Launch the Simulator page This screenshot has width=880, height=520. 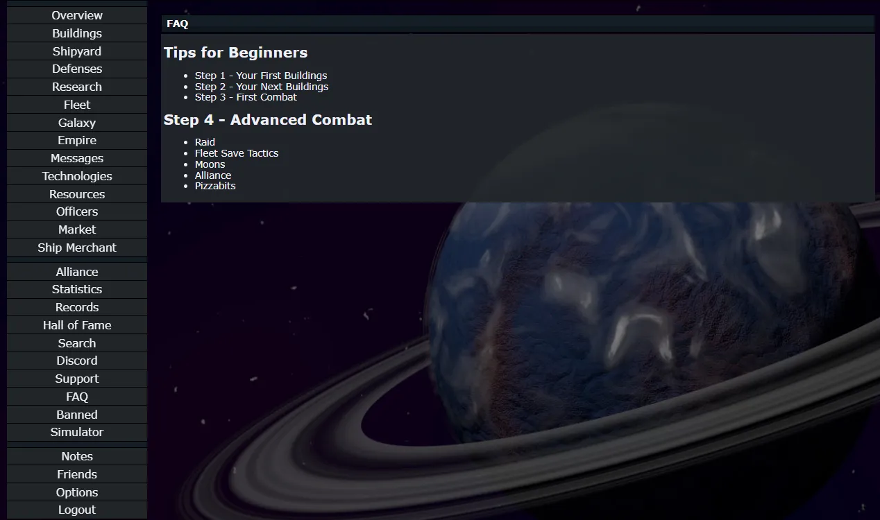[77, 432]
